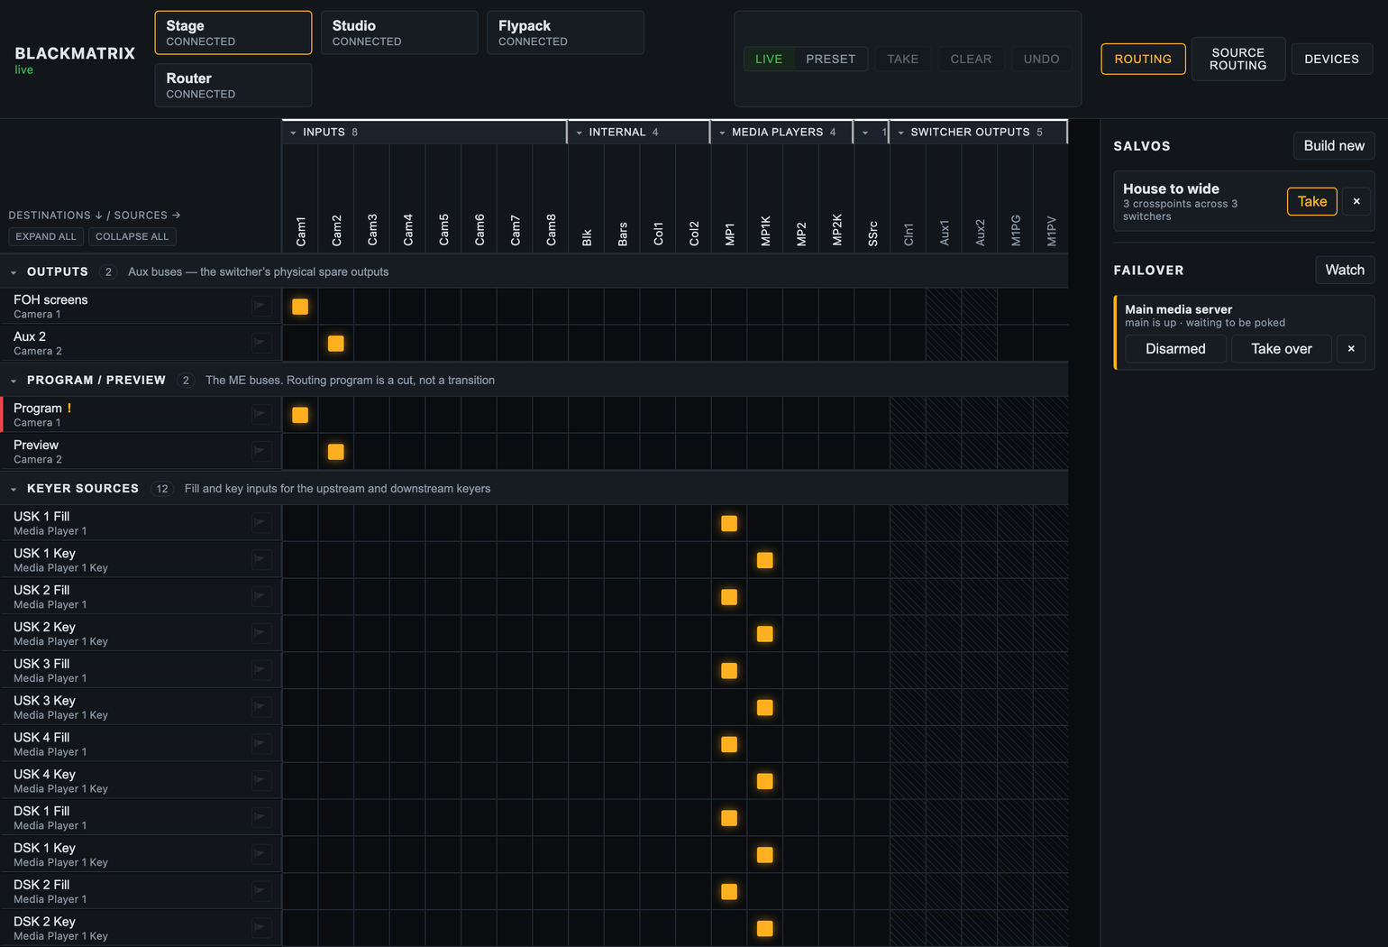Viewport: 1388px width, 947px height.
Task: Toggle Preview Cam2 crosspoint
Action: point(336,451)
